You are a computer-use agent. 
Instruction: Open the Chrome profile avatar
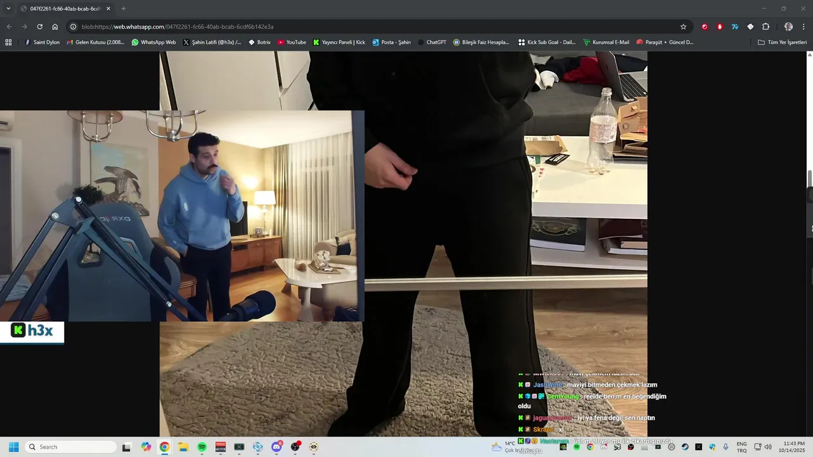[788, 27]
